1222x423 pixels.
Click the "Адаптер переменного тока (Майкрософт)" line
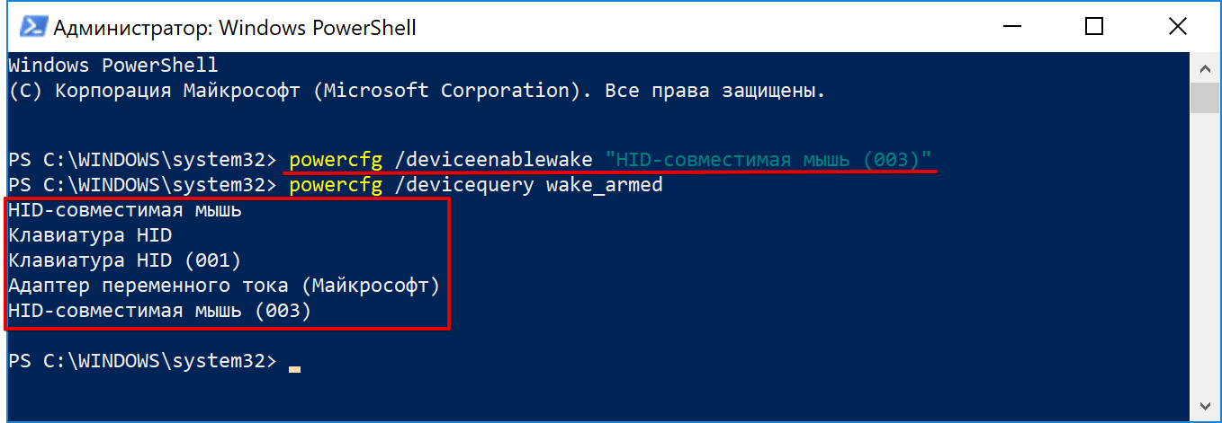(223, 286)
